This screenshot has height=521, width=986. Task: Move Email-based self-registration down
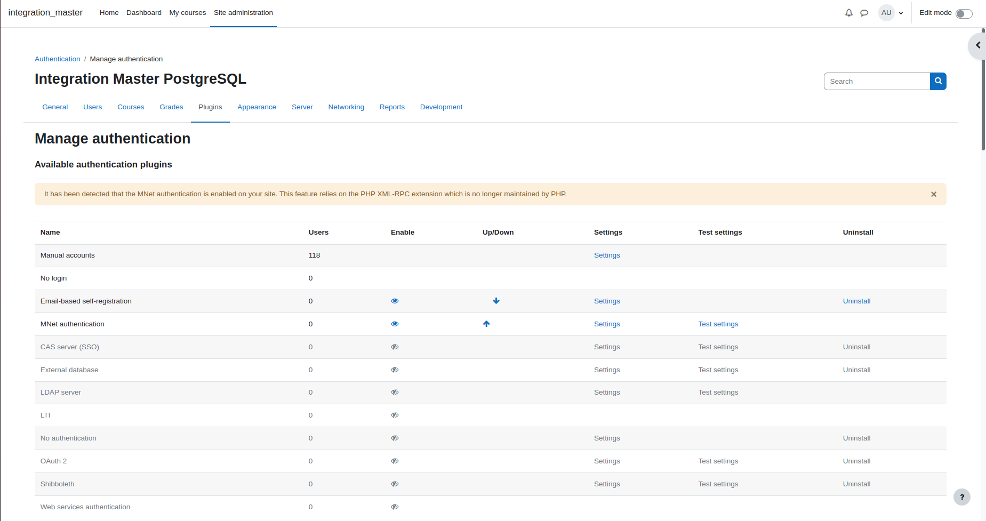tap(496, 301)
